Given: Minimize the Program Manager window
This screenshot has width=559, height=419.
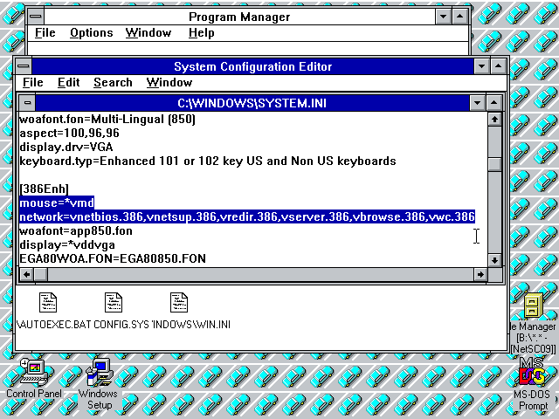Looking at the screenshot, I should (x=444, y=17).
